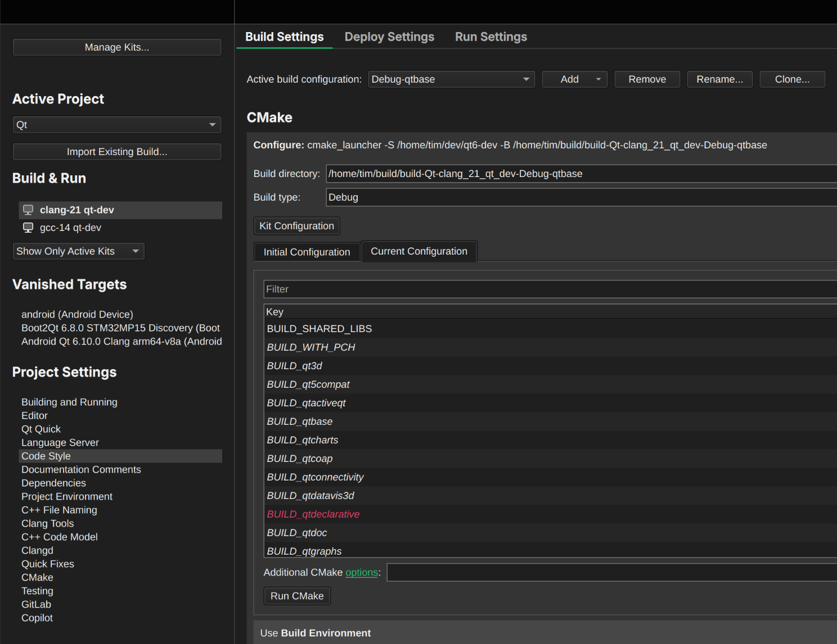Open Clang Tools in Project Settings
The width and height of the screenshot is (837, 644).
pyautogui.click(x=48, y=524)
